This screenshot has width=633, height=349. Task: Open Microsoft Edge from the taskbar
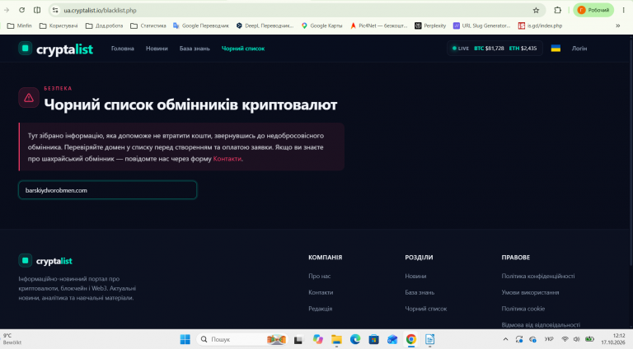pyautogui.click(x=355, y=339)
